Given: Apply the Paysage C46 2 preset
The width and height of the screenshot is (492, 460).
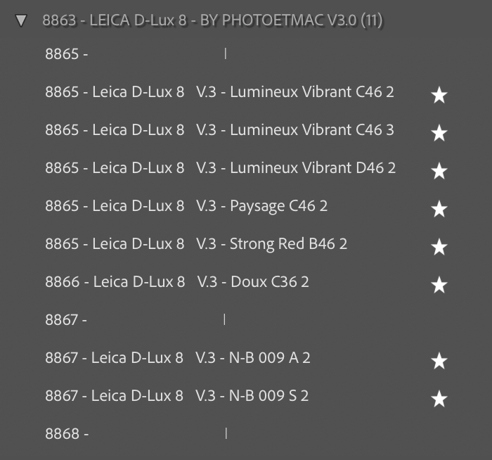Looking at the screenshot, I should point(186,206).
